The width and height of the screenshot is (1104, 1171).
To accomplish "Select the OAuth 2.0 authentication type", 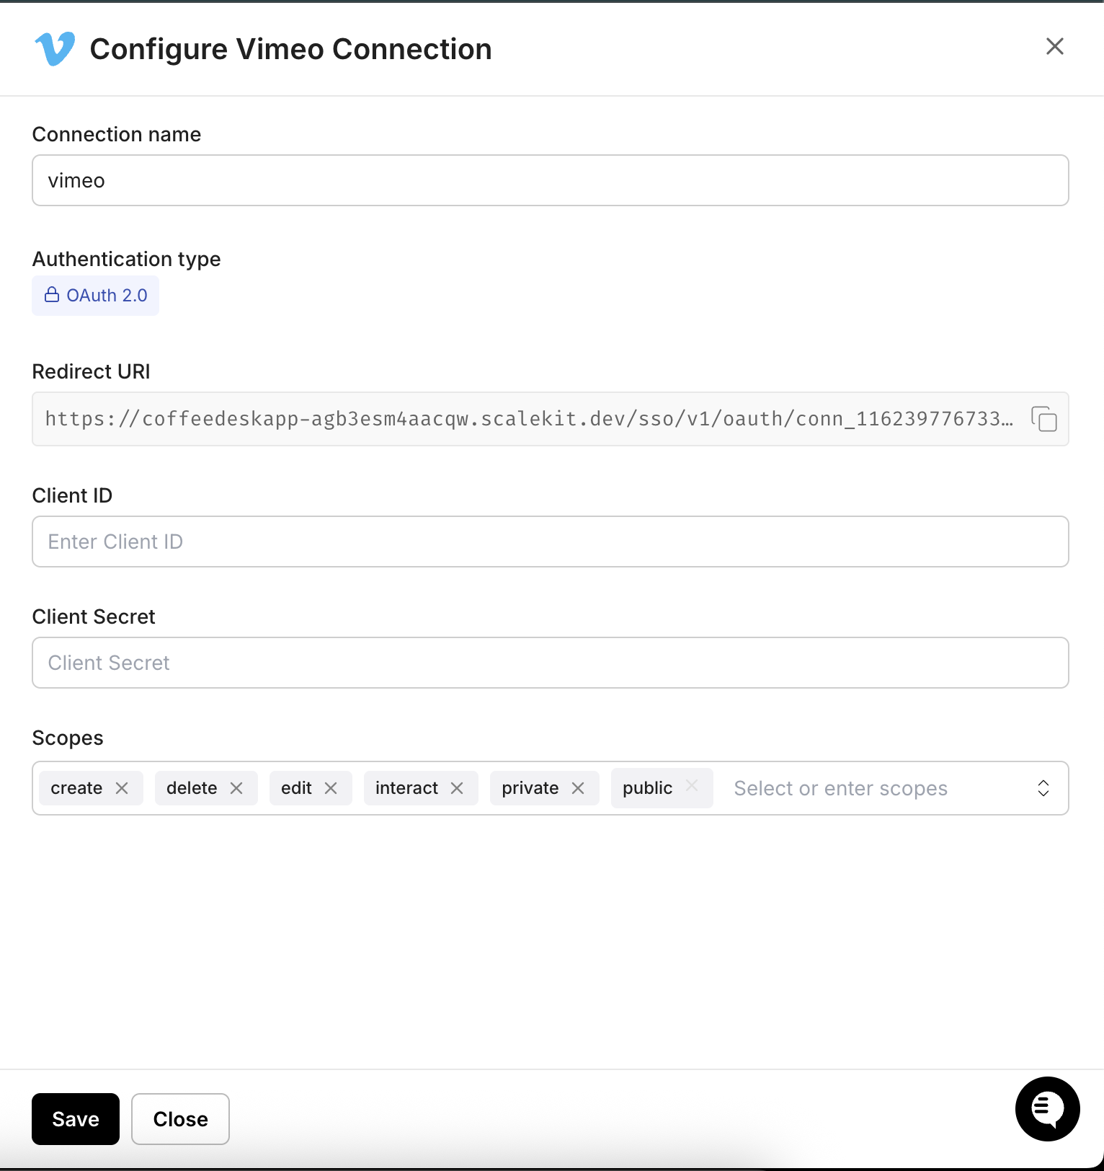I will click(x=94, y=295).
